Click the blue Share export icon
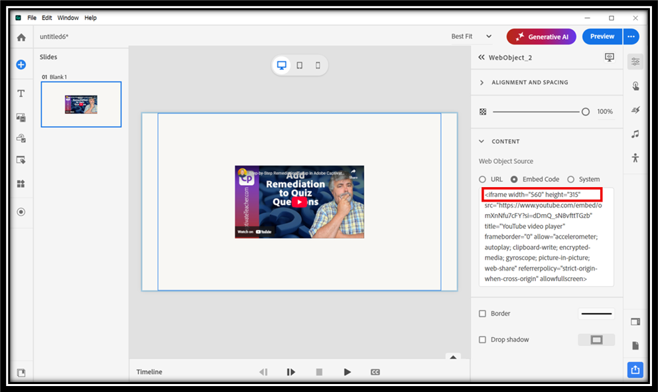 (x=635, y=370)
